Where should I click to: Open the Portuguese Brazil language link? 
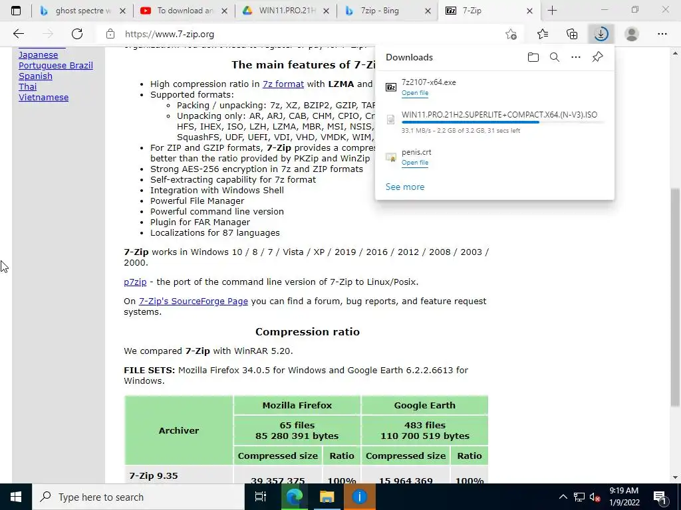[x=56, y=66]
